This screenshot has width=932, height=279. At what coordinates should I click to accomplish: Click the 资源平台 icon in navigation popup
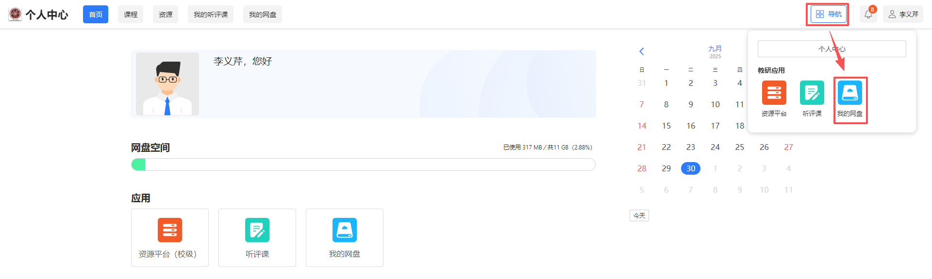(x=774, y=93)
